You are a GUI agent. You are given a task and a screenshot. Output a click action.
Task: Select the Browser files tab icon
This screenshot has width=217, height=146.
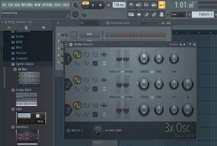pyautogui.click(x=26, y=27)
